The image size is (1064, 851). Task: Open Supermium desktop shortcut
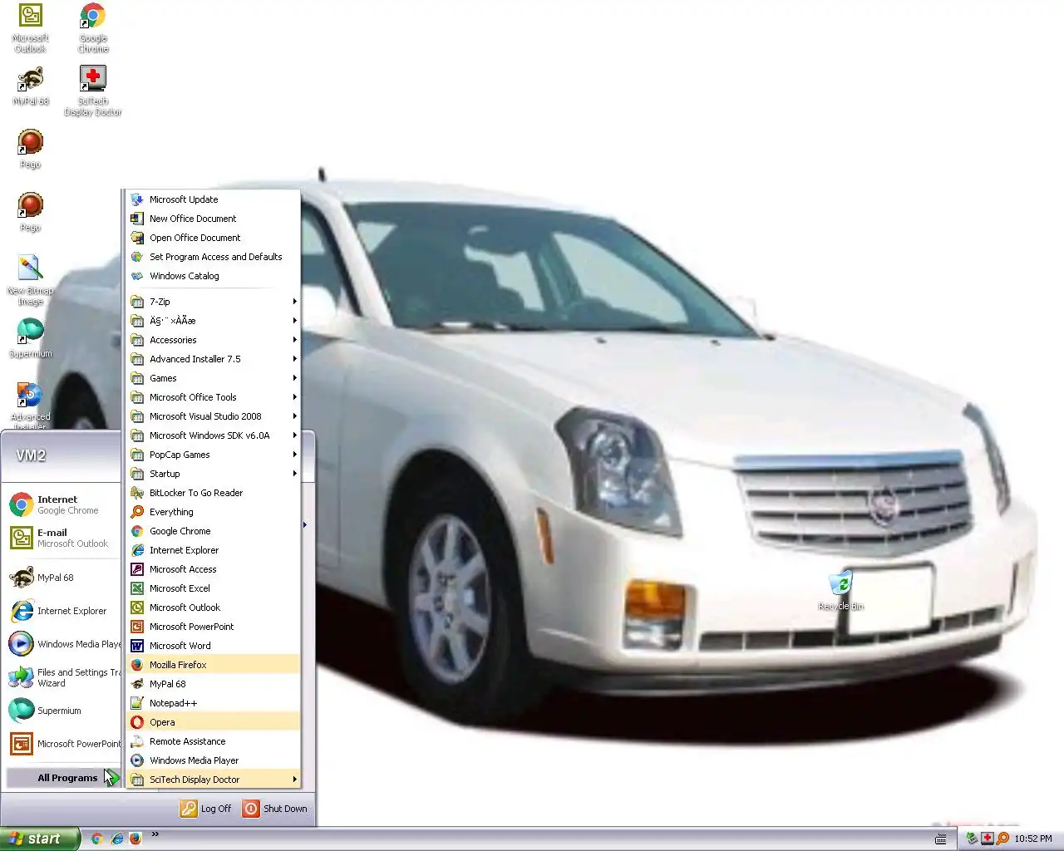pos(30,338)
